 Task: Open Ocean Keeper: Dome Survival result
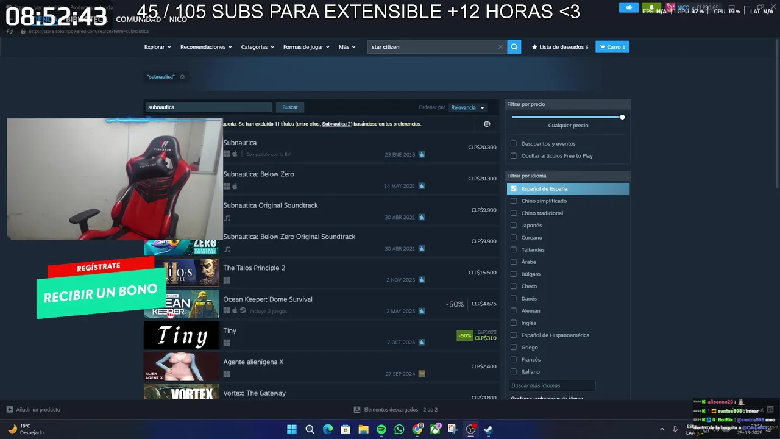pos(321,305)
